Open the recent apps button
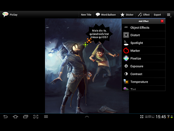 coord(26,117)
